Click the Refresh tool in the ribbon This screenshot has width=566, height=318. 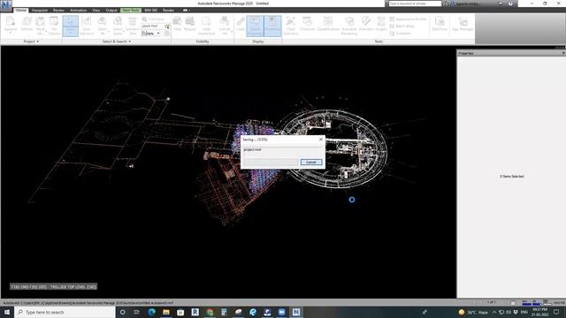(x=27, y=24)
